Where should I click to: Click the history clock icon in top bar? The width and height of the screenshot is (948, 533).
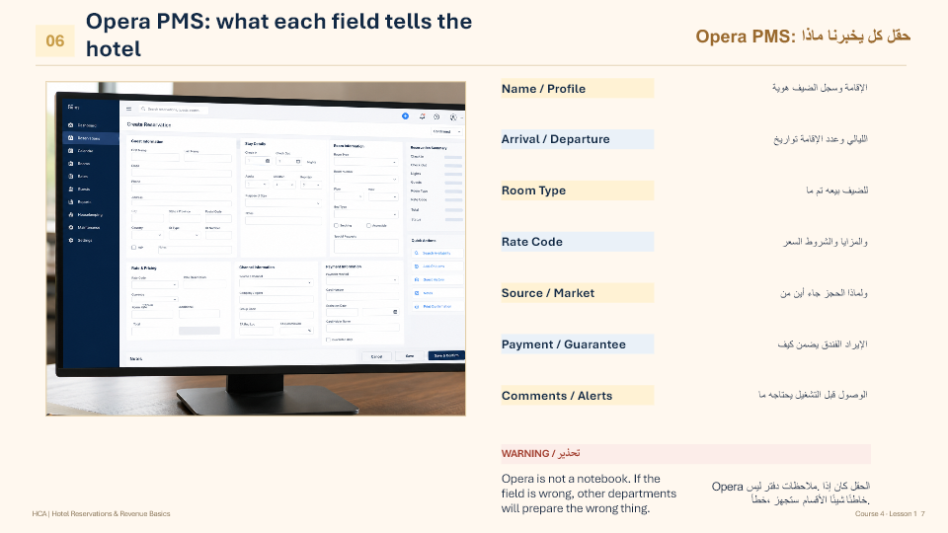point(436,116)
